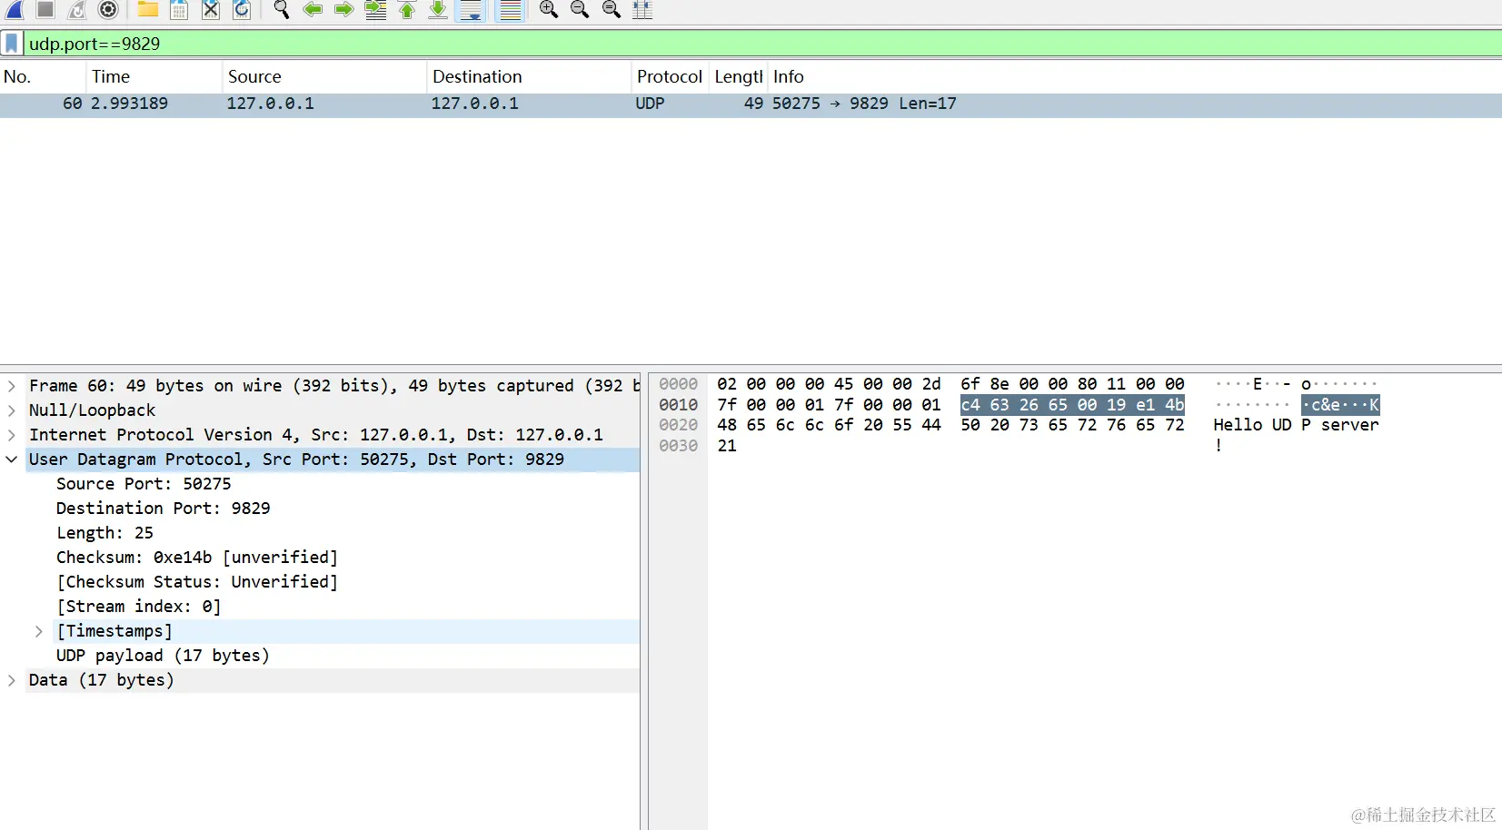This screenshot has width=1502, height=830.
Task: Click hex offset 0010 in bytes pane
Action: [679, 405]
